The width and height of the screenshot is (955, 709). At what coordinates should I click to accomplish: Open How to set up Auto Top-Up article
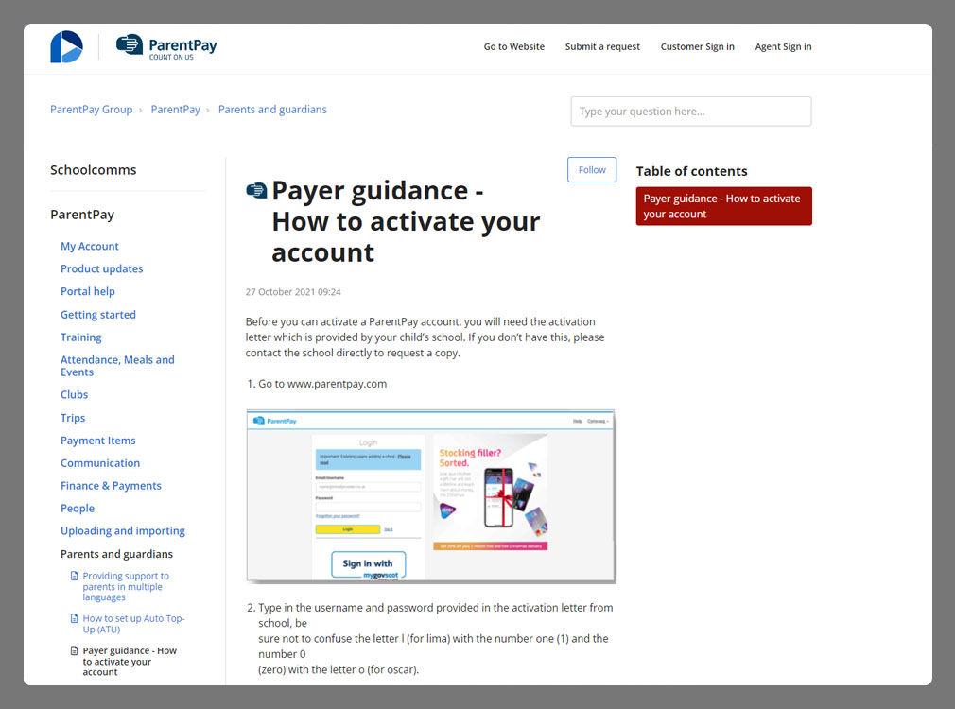(133, 624)
